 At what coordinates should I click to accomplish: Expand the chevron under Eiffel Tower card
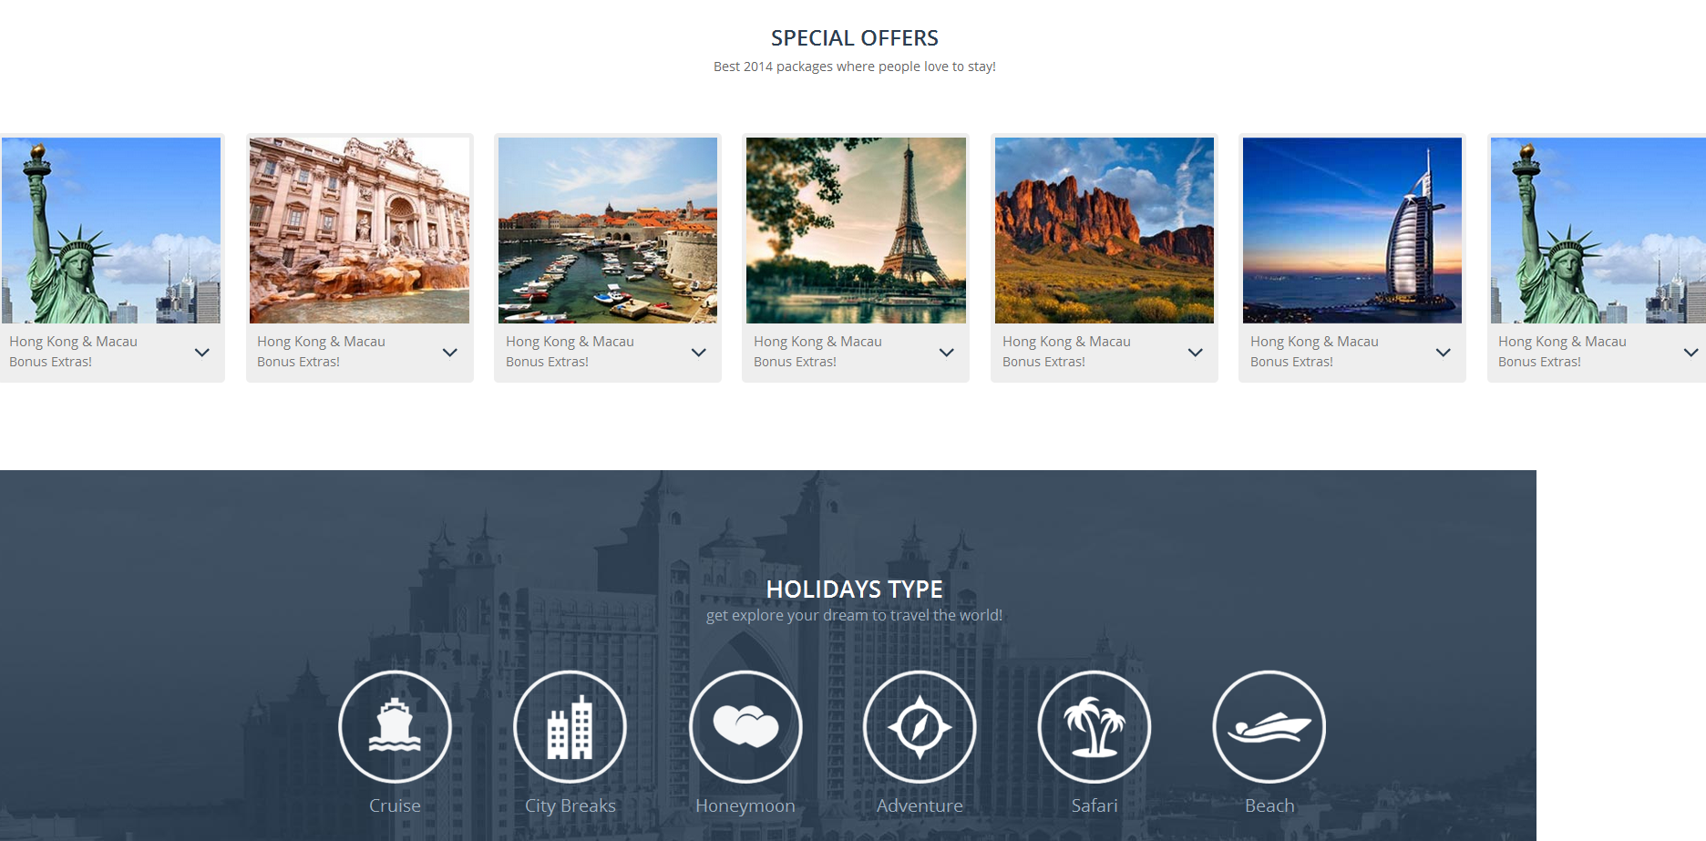pyautogui.click(x=947, y=353)
